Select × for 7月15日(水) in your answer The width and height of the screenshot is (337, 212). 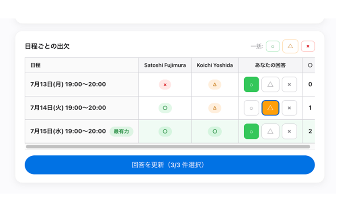[289, 131]
